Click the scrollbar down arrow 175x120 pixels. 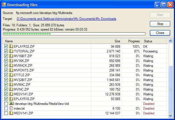[x=171, y=116]
